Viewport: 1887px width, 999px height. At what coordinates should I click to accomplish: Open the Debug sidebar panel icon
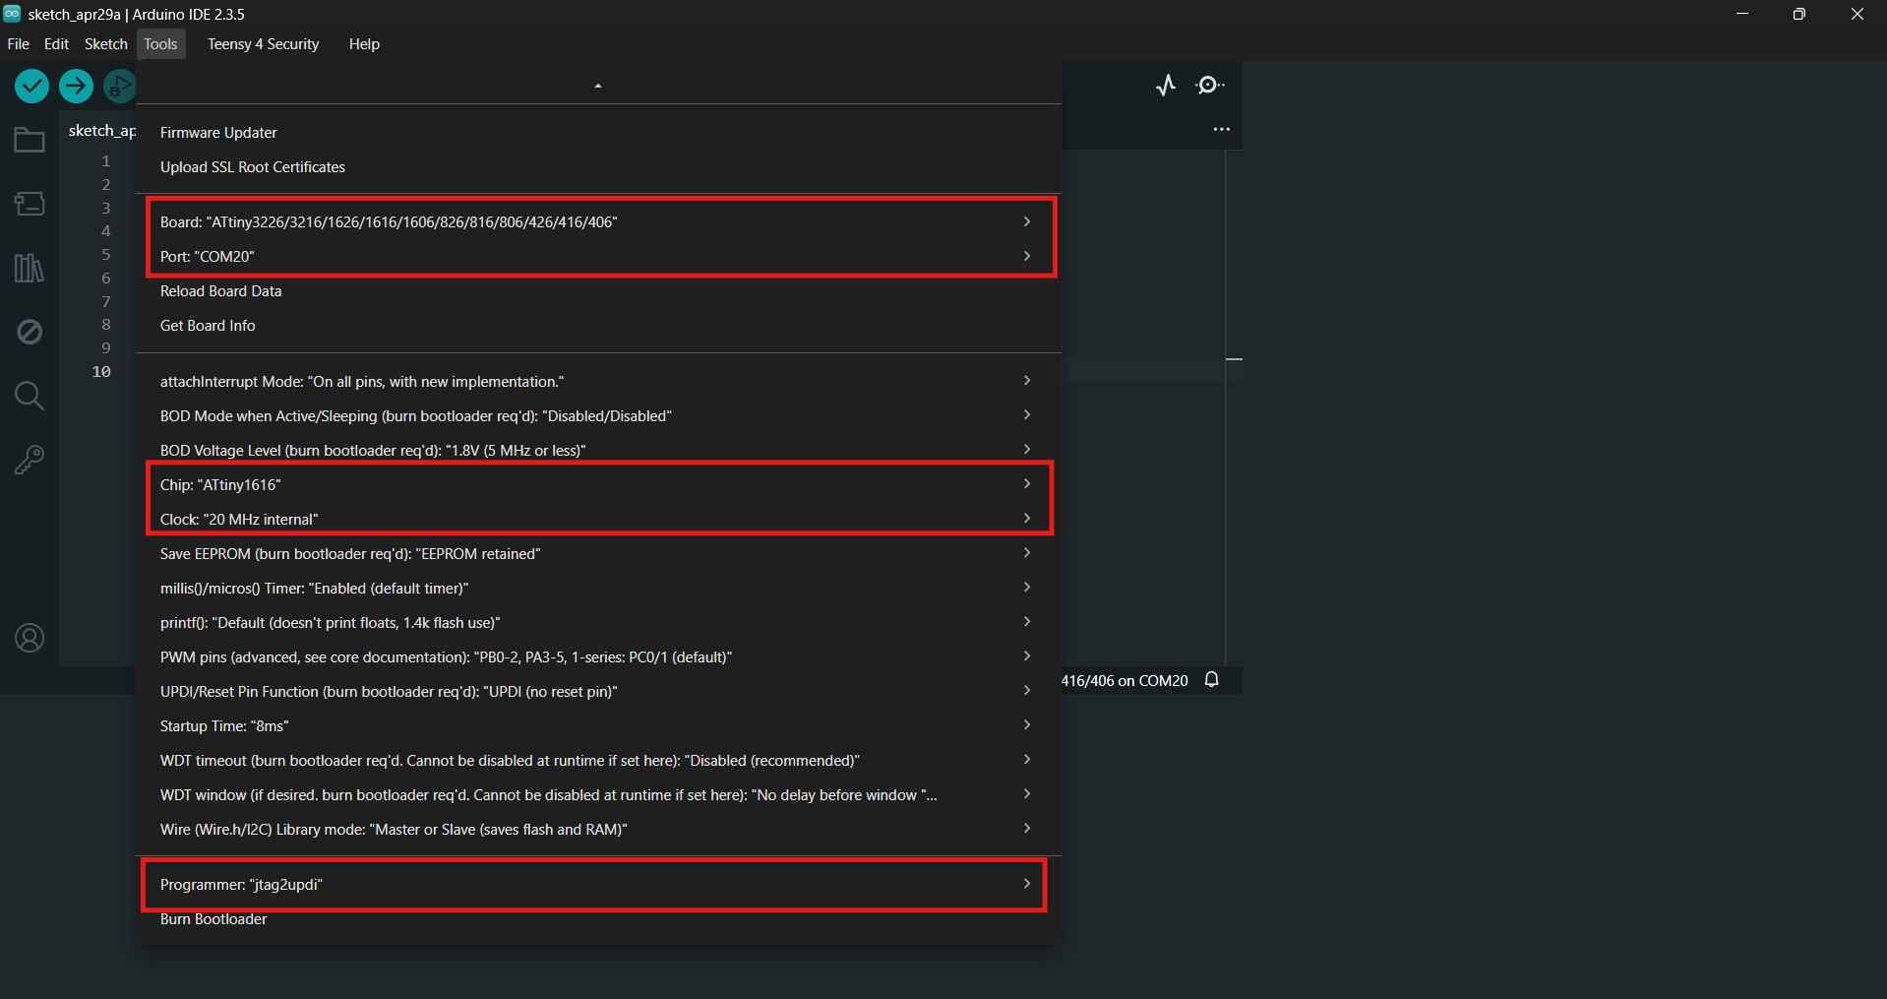pos(30,332)
